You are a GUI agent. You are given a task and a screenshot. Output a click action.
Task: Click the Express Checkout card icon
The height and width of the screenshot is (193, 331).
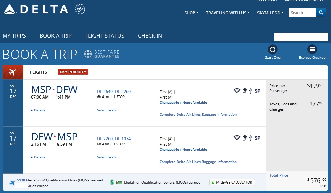pyautogui.click(x=312, y=50)
